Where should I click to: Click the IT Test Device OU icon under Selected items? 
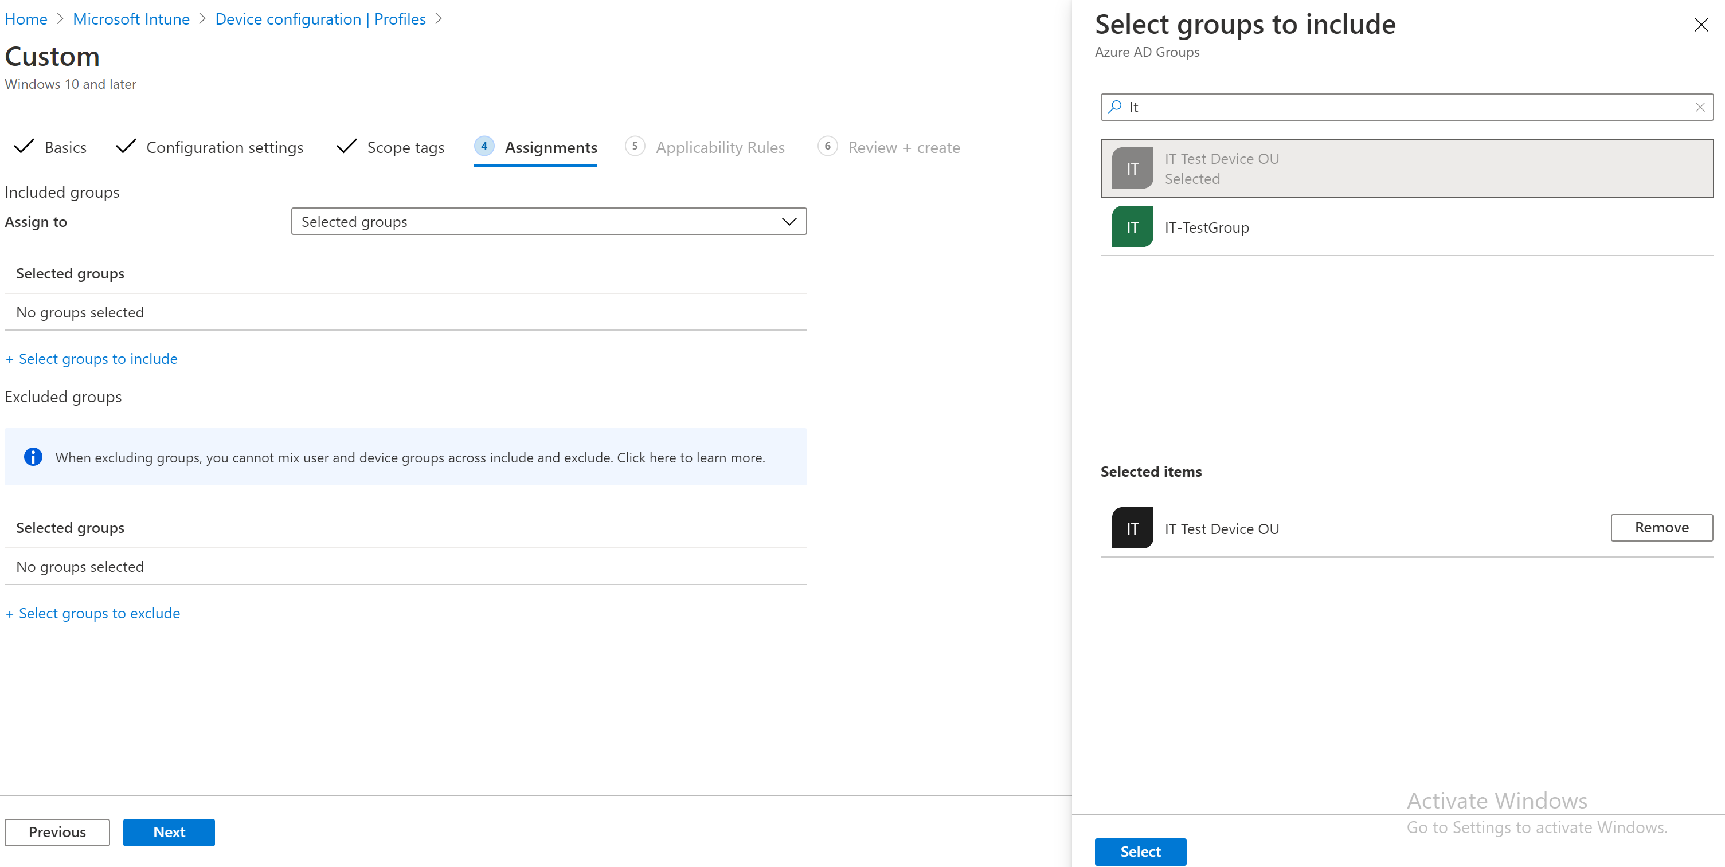coord(1132,528)
